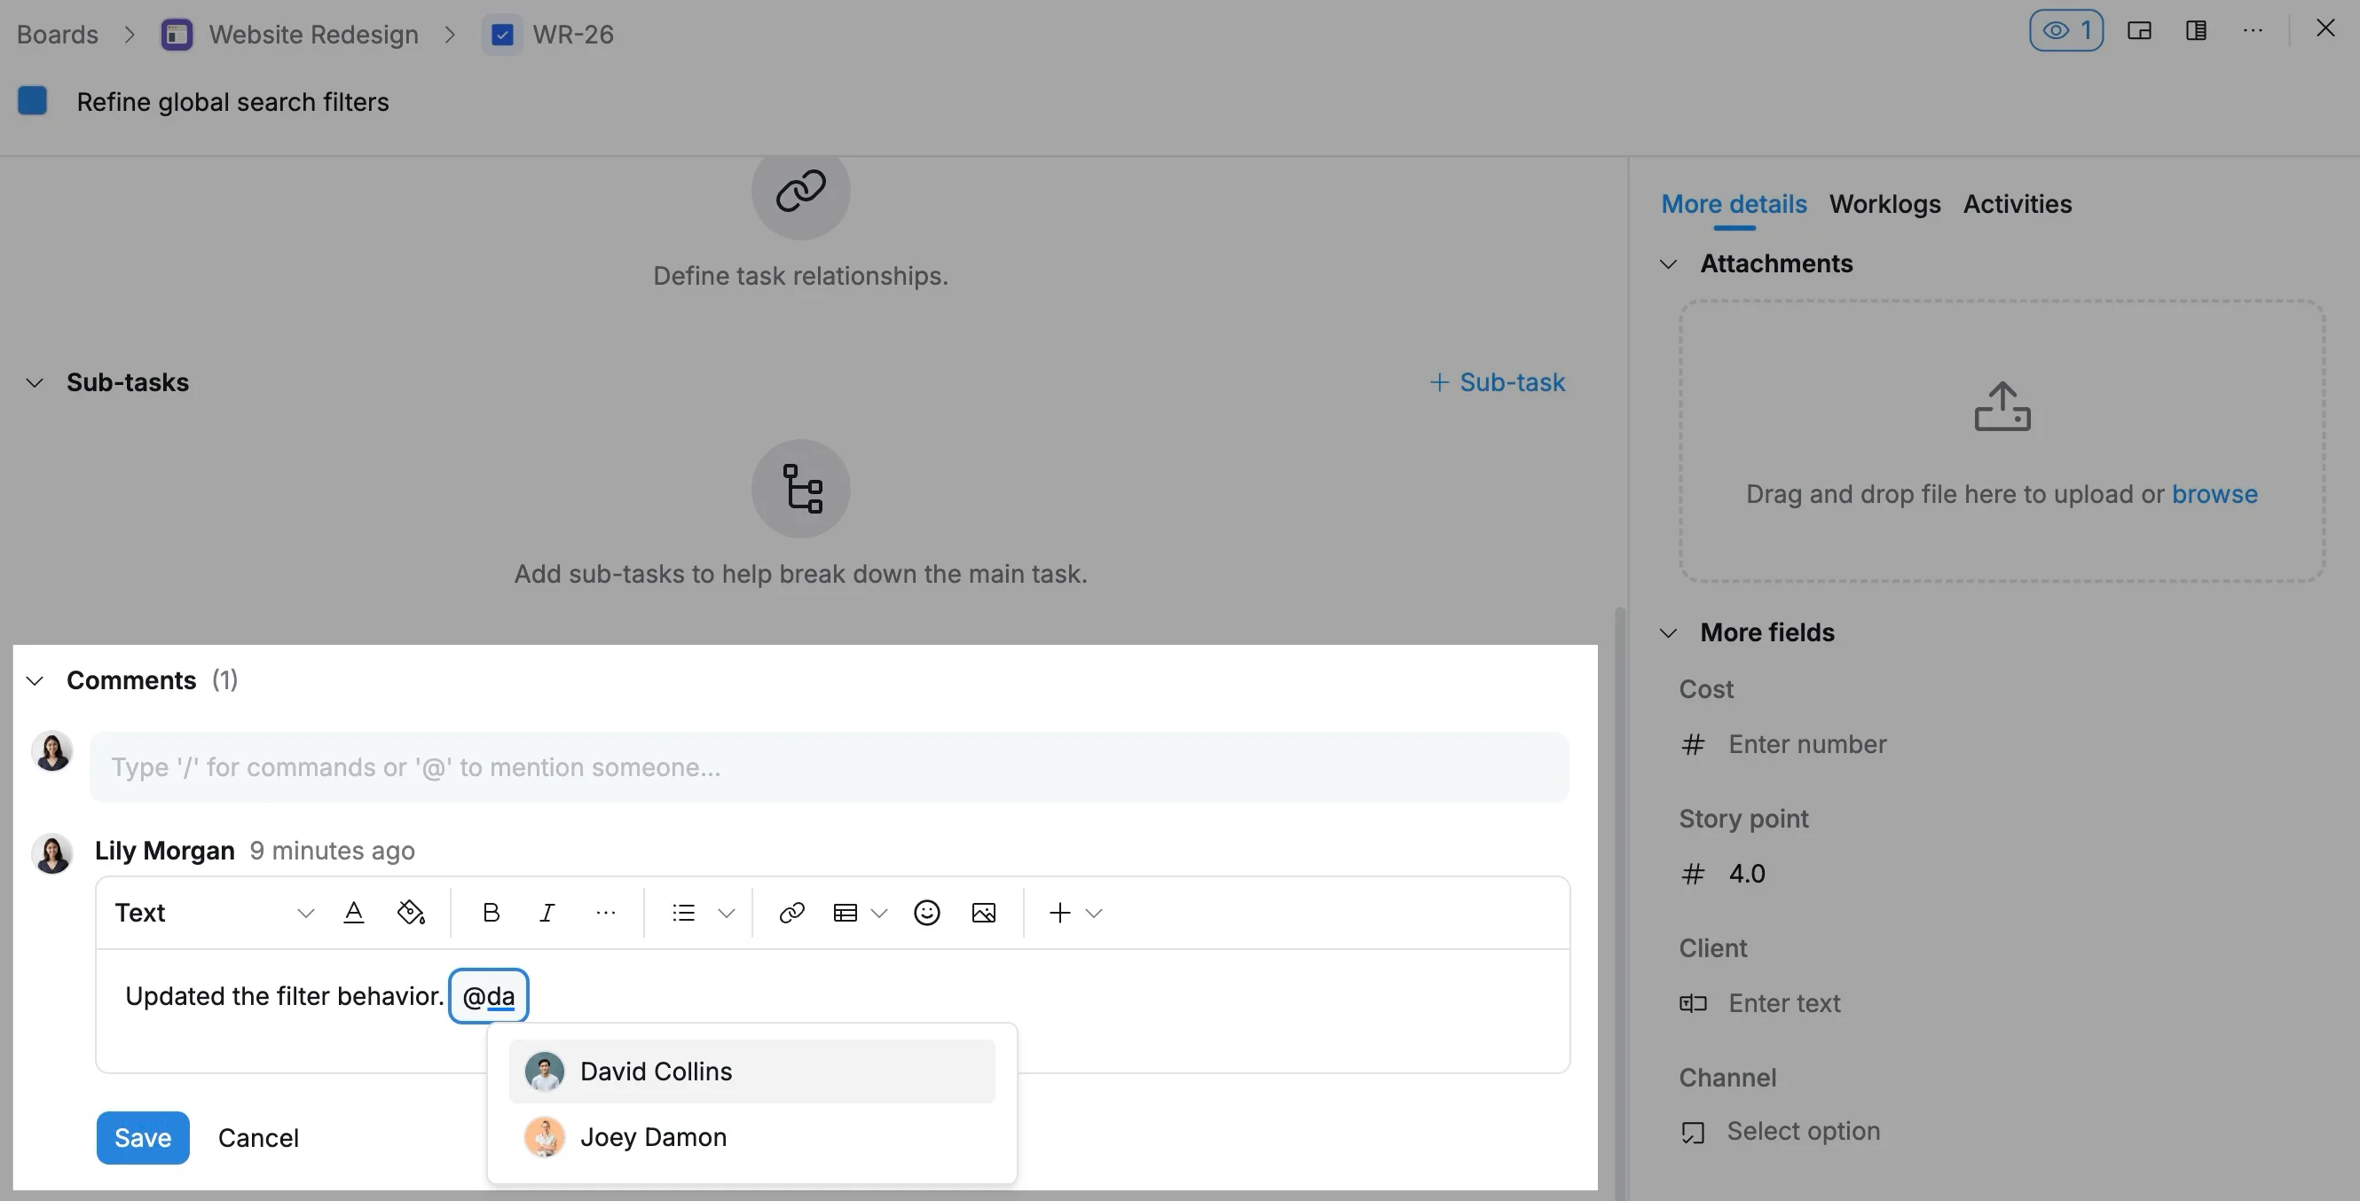Switch to the Activities tab

tap(2018, 204)
